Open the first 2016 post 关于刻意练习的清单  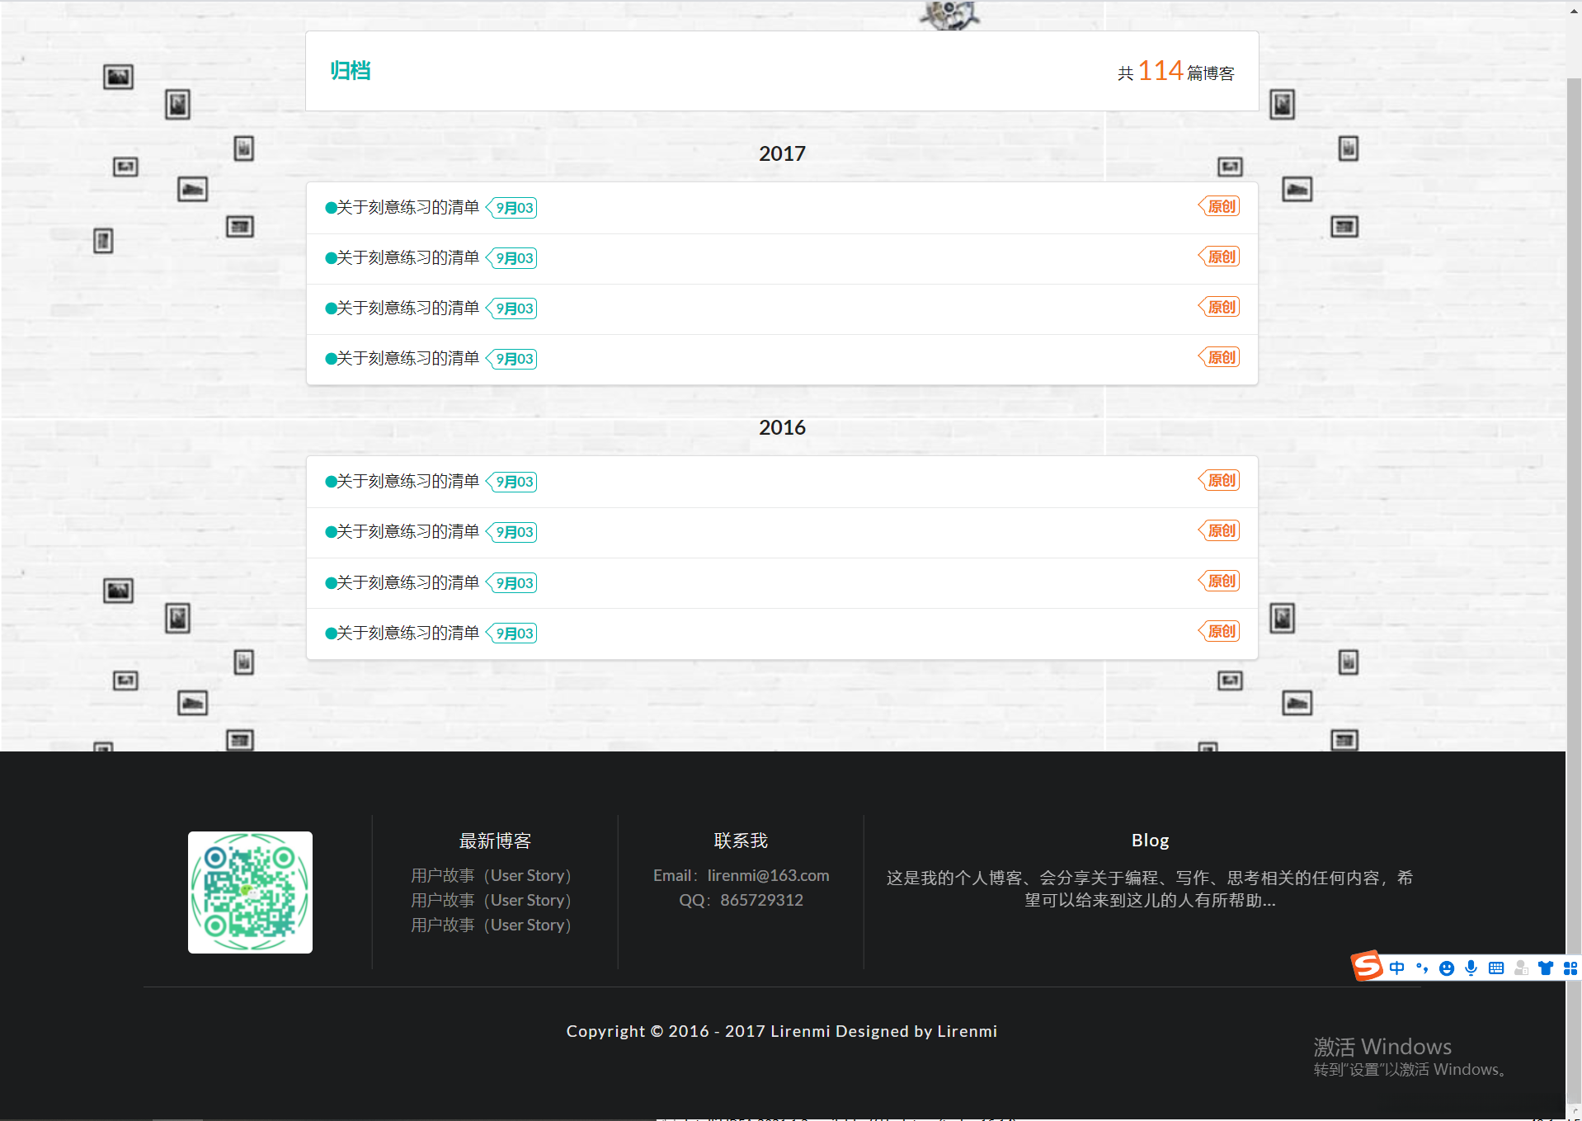(x=407, y=481)
